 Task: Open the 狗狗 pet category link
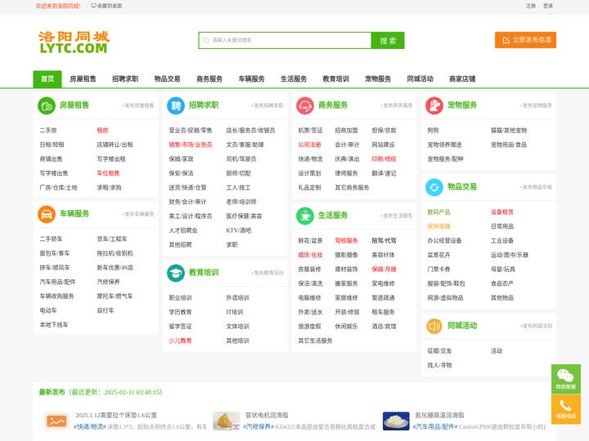(433, 131)
